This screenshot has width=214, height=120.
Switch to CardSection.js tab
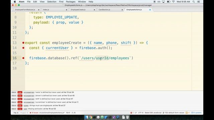coord(104,10)
